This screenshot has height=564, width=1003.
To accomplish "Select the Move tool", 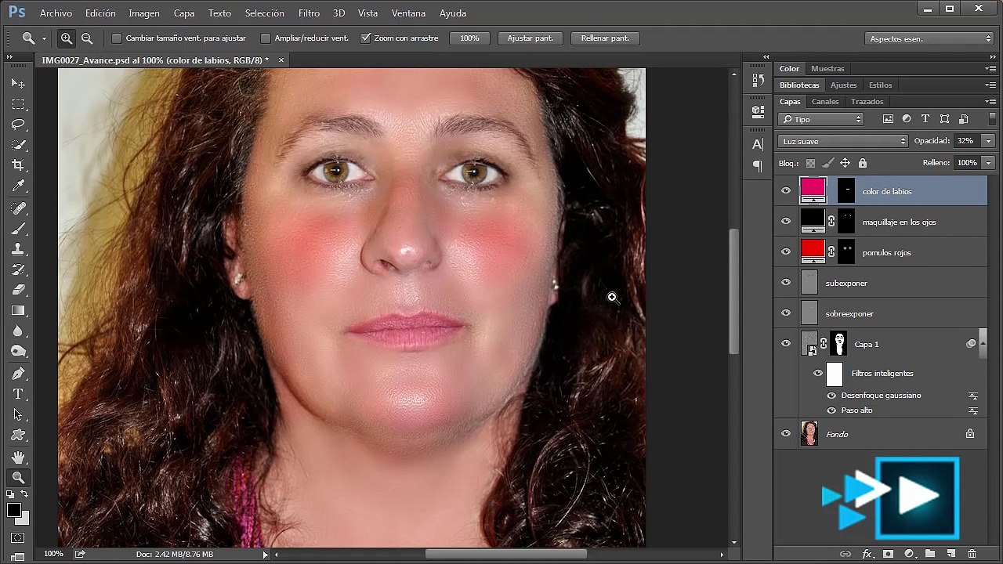I will tap(18, 83).
